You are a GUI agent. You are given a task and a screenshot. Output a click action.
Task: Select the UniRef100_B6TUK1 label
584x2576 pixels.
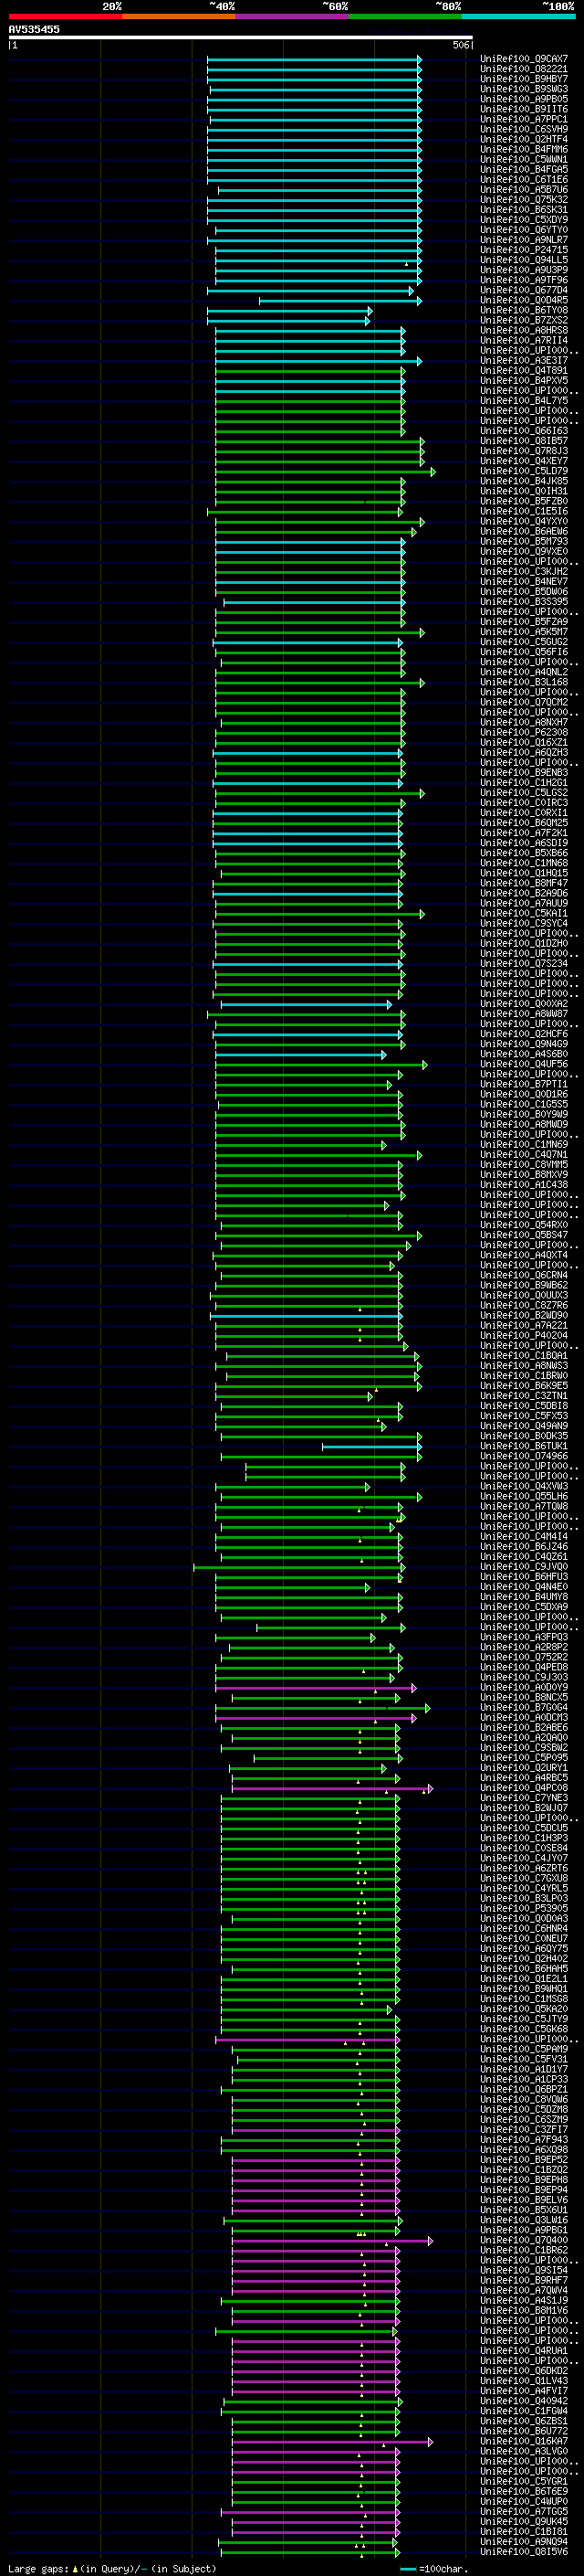point(524,1446)
